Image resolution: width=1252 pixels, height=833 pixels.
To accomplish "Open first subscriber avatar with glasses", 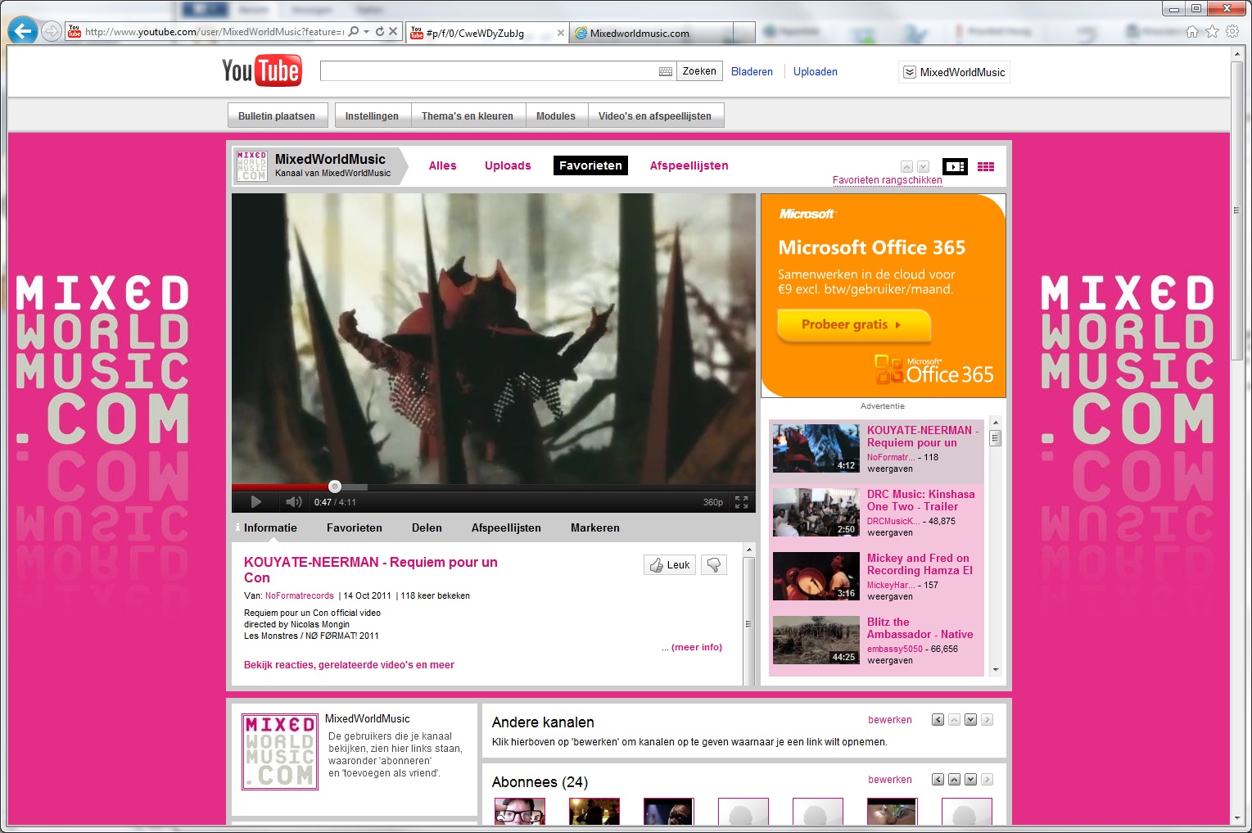I will (x=519, y=812).
